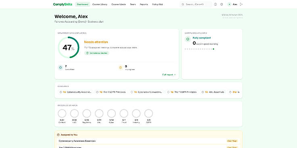Click the Welcome, Alex heading
This screenshot has width=297, height=148.
click(x=71, y=16)
